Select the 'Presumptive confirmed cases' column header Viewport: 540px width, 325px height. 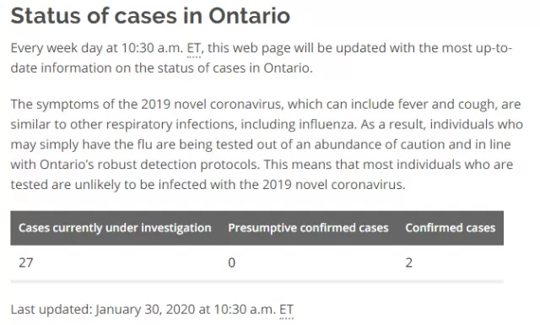(x=308, y=228)
